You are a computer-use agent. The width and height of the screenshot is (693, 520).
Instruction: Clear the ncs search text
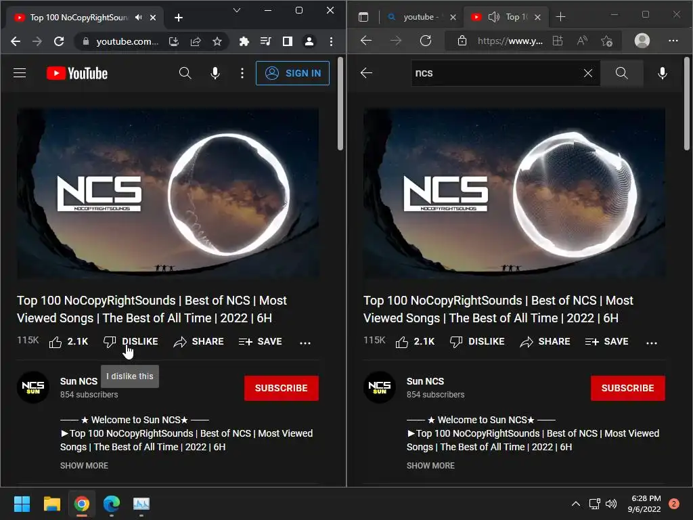pos(588,73)
